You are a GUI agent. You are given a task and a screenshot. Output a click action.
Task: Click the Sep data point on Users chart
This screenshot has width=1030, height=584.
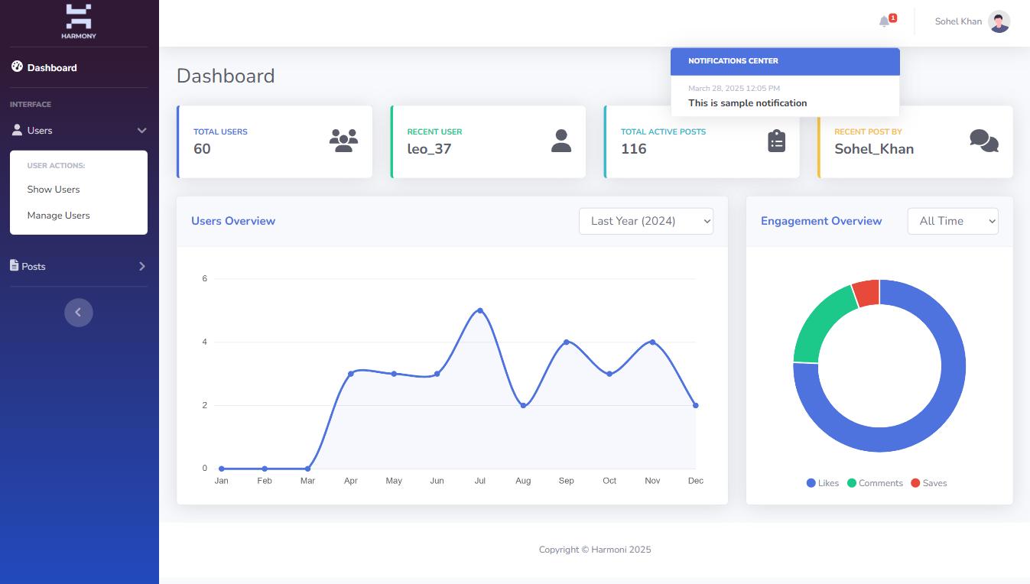(567, 342)
